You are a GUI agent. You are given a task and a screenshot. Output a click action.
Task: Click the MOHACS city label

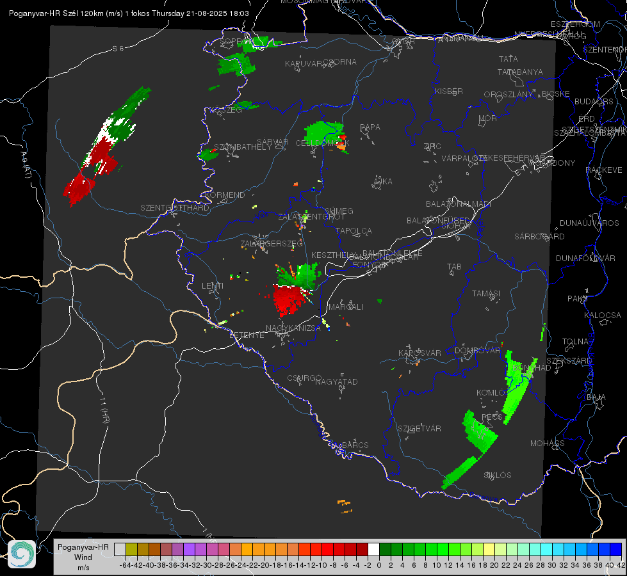pyautogui.click(x=547, y=444)
